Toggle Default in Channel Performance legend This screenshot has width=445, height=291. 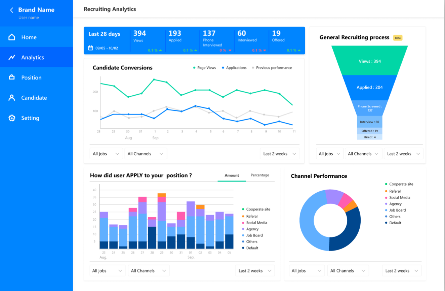393,223
